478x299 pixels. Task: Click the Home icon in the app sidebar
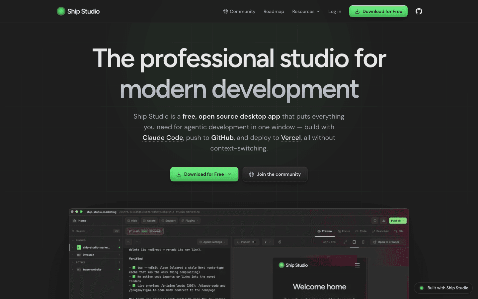pos(74,221)
